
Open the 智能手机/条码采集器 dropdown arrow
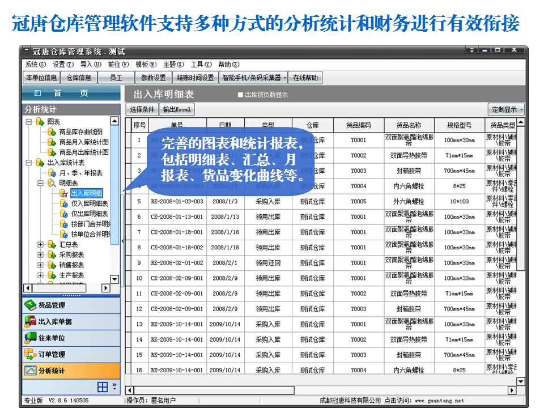285,78
